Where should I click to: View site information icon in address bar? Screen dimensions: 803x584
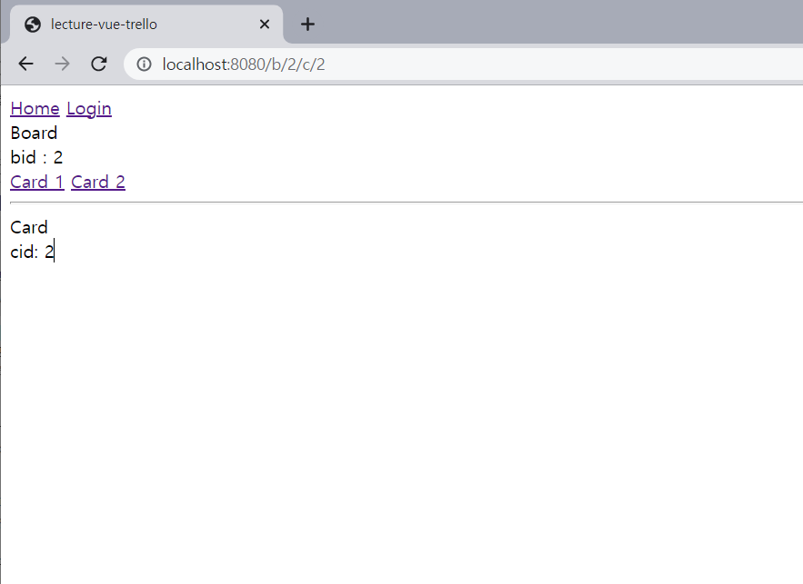pos(144,64)
